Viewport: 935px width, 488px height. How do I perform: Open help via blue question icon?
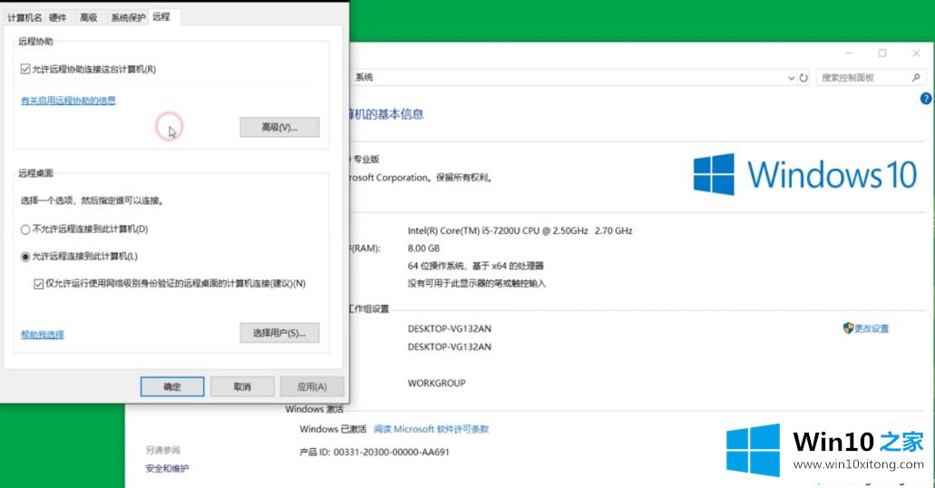926,99
